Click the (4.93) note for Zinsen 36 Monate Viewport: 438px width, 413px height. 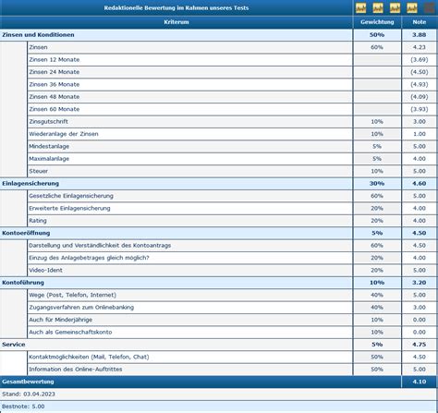(x=420, y=84)
